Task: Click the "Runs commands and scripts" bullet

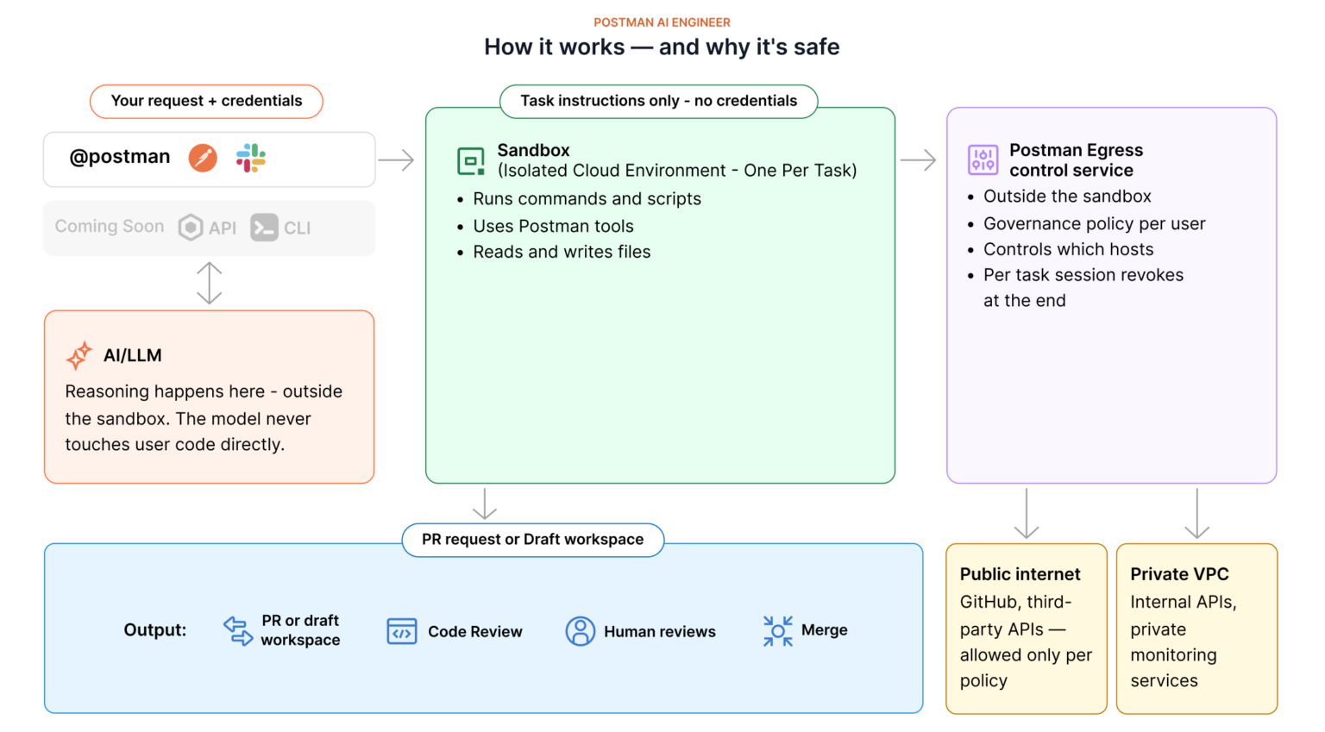Action: pyautogui.click(x=587, y=199)
